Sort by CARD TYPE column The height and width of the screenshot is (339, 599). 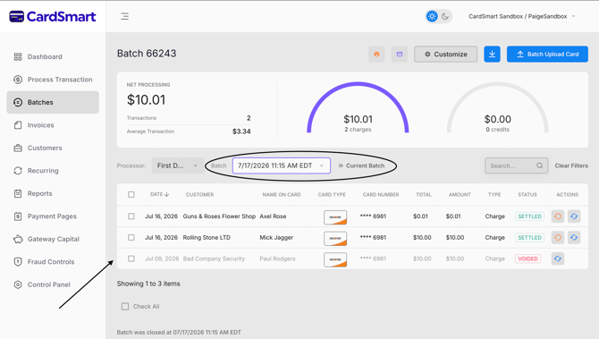tap(332, 194)
